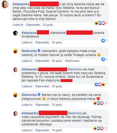This screenshot has width=117, height=133.
Task: Open the Katarzyna profile name link
Action: pyautogui.click(x=29, y=33)
